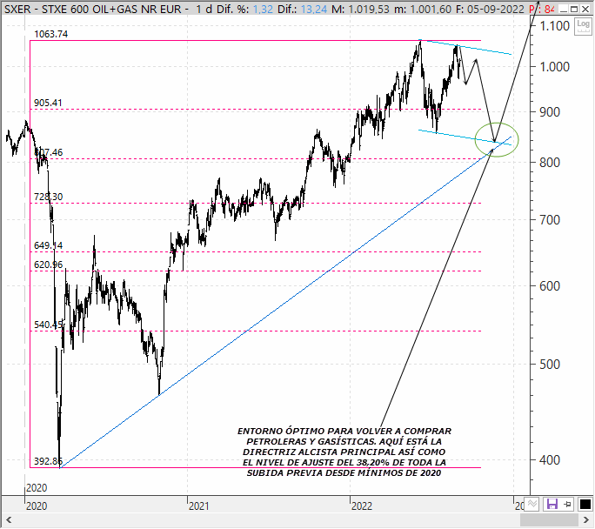
Task: Click the M: 1.019,53 maximum value
Action: tap(360, 9)
